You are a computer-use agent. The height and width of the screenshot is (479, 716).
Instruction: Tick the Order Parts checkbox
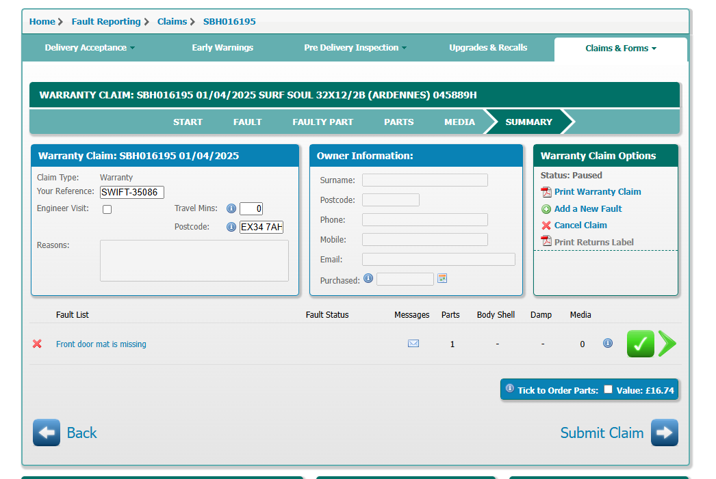coord(608,389)
